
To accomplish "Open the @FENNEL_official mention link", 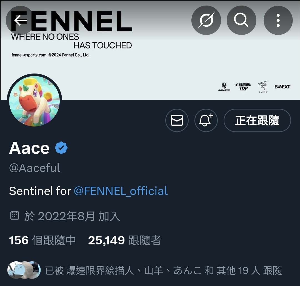I will point(121,191).
